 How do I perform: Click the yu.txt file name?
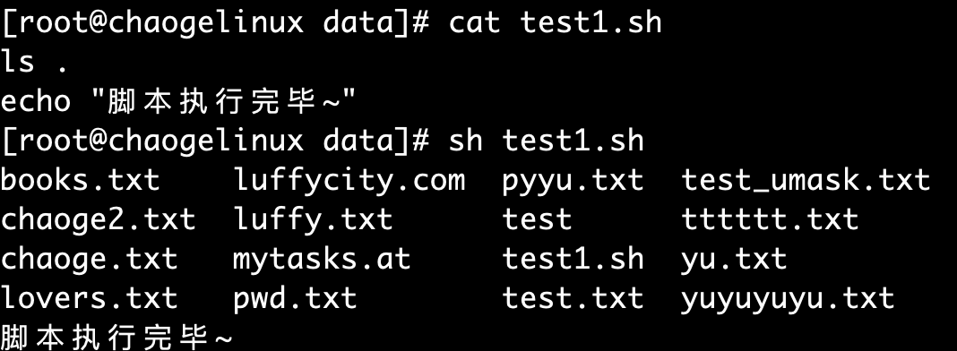click(734, 261)
